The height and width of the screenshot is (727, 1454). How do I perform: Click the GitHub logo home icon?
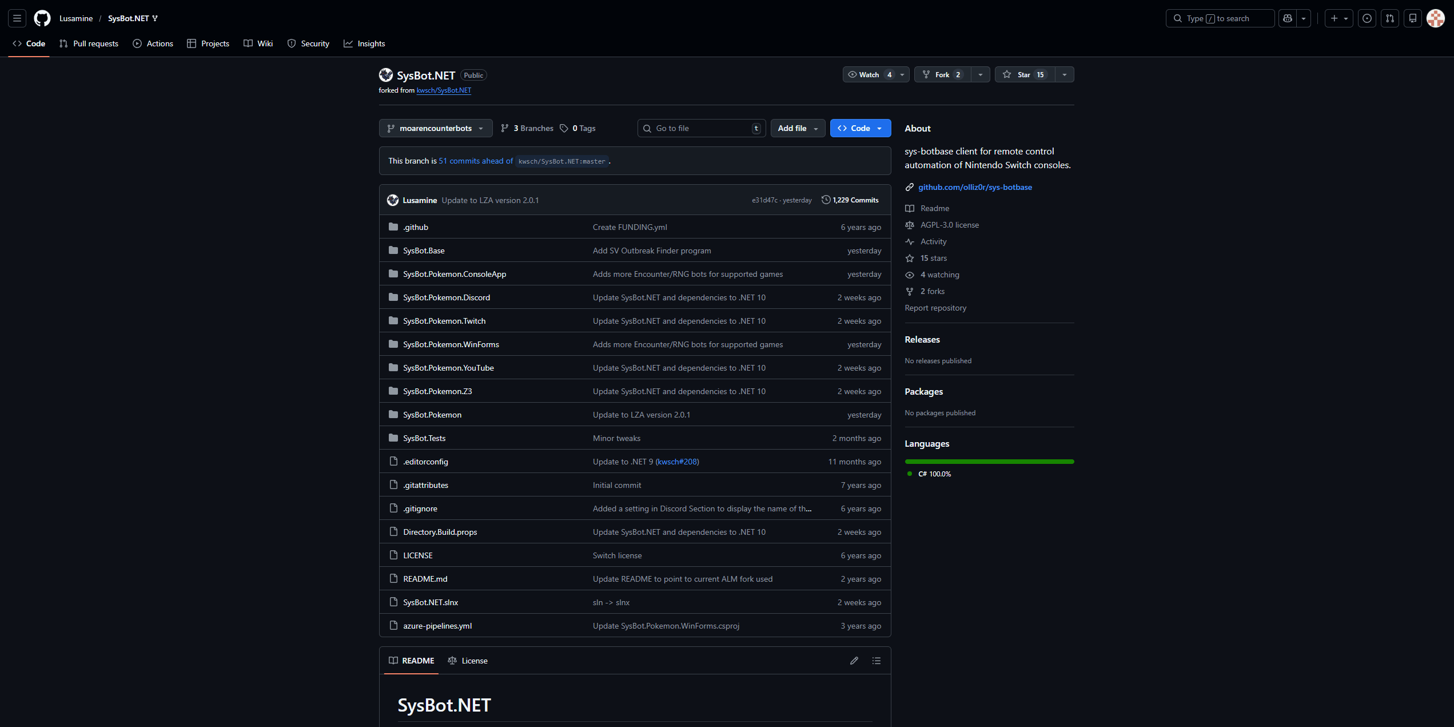[42, 18]
